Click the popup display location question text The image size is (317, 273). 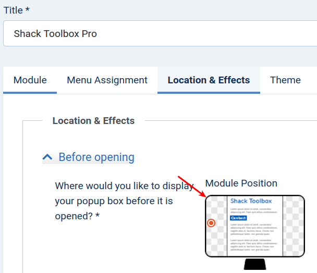coord(124,201)
